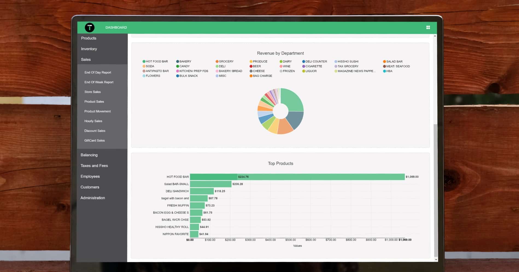Open the End Of Day Report

[x=98, y=72]
